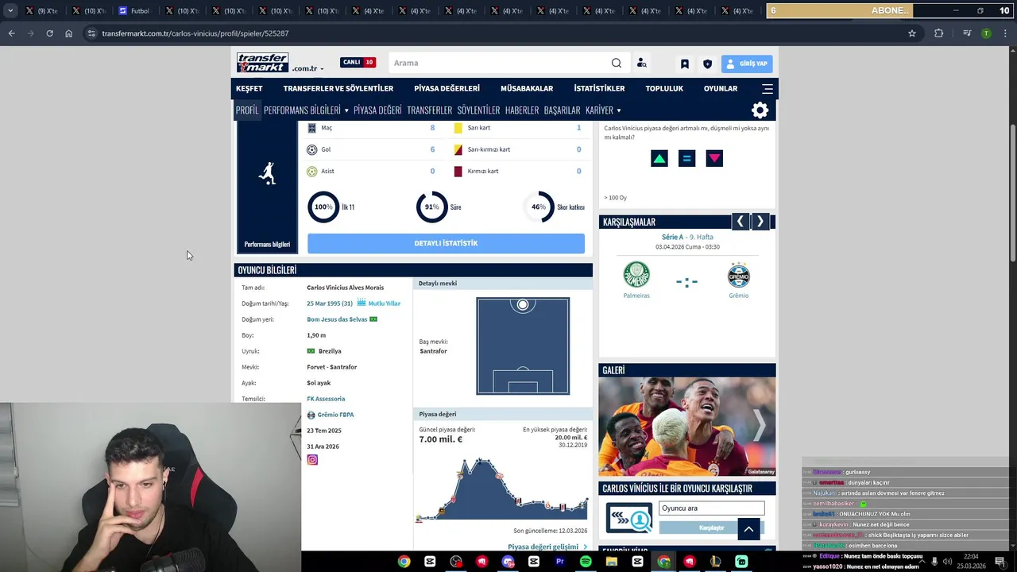Open the detailed person search icon

click(x=641, y=63)
